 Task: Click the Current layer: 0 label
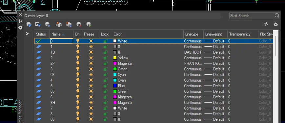36,16
